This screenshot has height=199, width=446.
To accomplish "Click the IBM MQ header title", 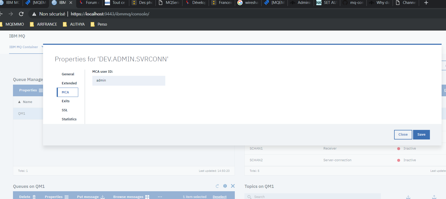I will point(17,36).
